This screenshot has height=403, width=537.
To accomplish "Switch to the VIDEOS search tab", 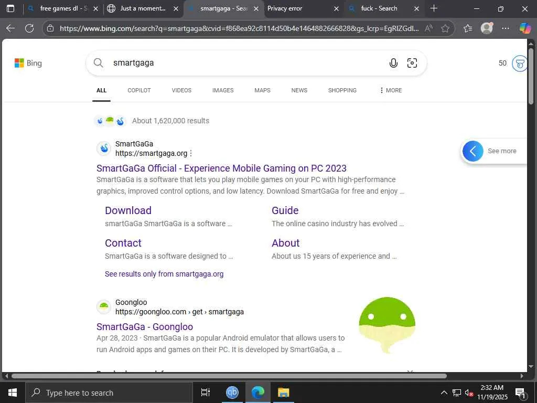I will pyautogui.click(x=181, y=90).
